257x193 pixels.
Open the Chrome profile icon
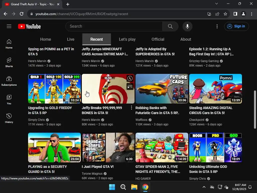pyautogui.click(x=243, y=14)
